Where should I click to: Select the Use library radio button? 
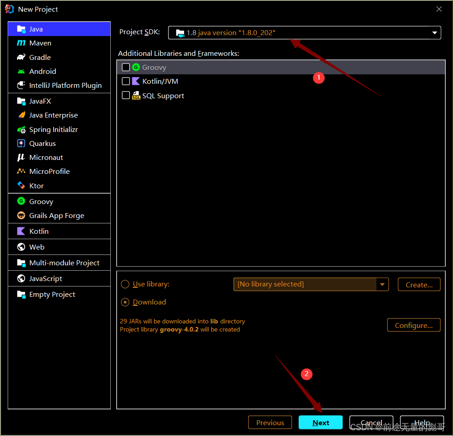125,284
